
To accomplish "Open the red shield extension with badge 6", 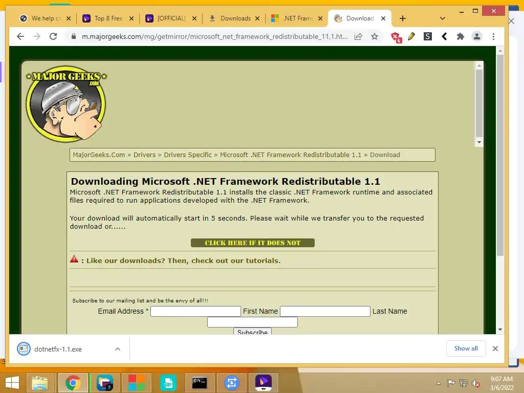I will point(396,37).
